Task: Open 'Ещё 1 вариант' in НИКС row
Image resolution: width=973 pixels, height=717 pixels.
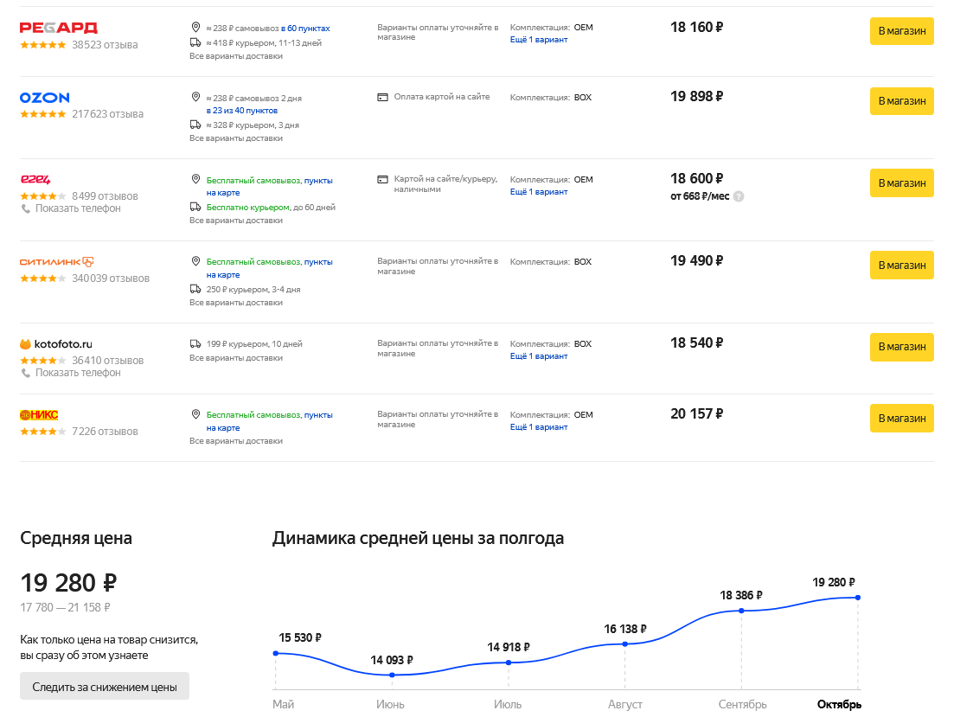Action: 539,427
